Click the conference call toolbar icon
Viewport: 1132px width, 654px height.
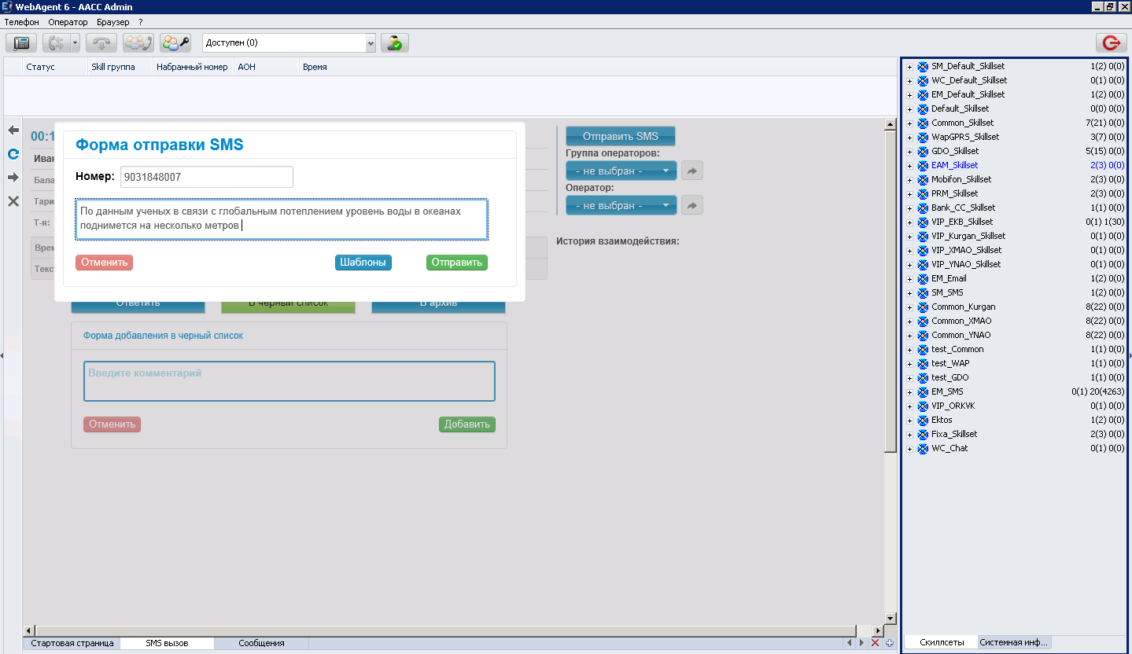pos(138,43)
